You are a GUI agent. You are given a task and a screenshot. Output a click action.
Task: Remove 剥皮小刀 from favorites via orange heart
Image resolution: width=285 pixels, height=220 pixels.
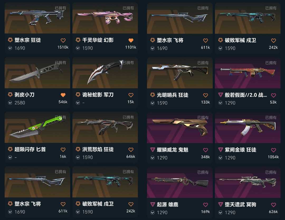(x=63, y=95)
